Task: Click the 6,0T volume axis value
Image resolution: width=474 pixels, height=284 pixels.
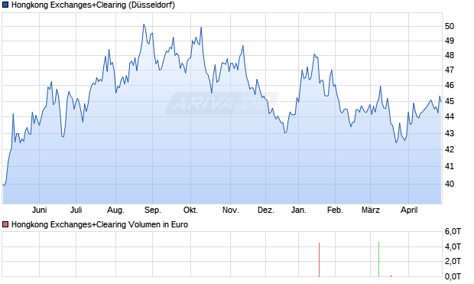Action: (x=453, y=232)
